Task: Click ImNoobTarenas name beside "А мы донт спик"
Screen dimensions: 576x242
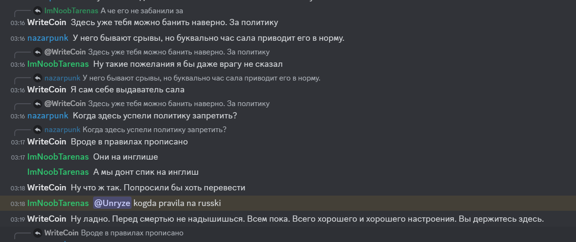Action: [x=58, y=172]
